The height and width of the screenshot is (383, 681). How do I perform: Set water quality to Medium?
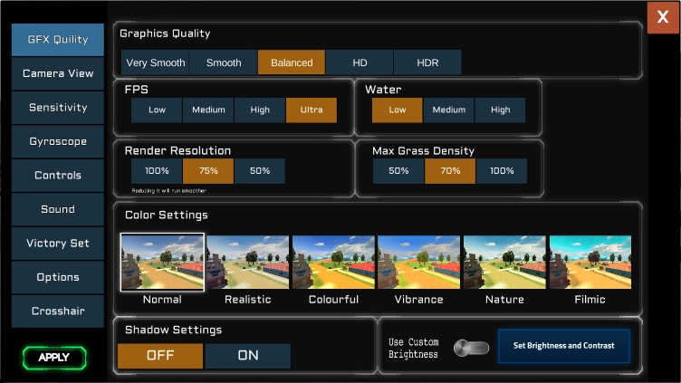tap(449, 110)
